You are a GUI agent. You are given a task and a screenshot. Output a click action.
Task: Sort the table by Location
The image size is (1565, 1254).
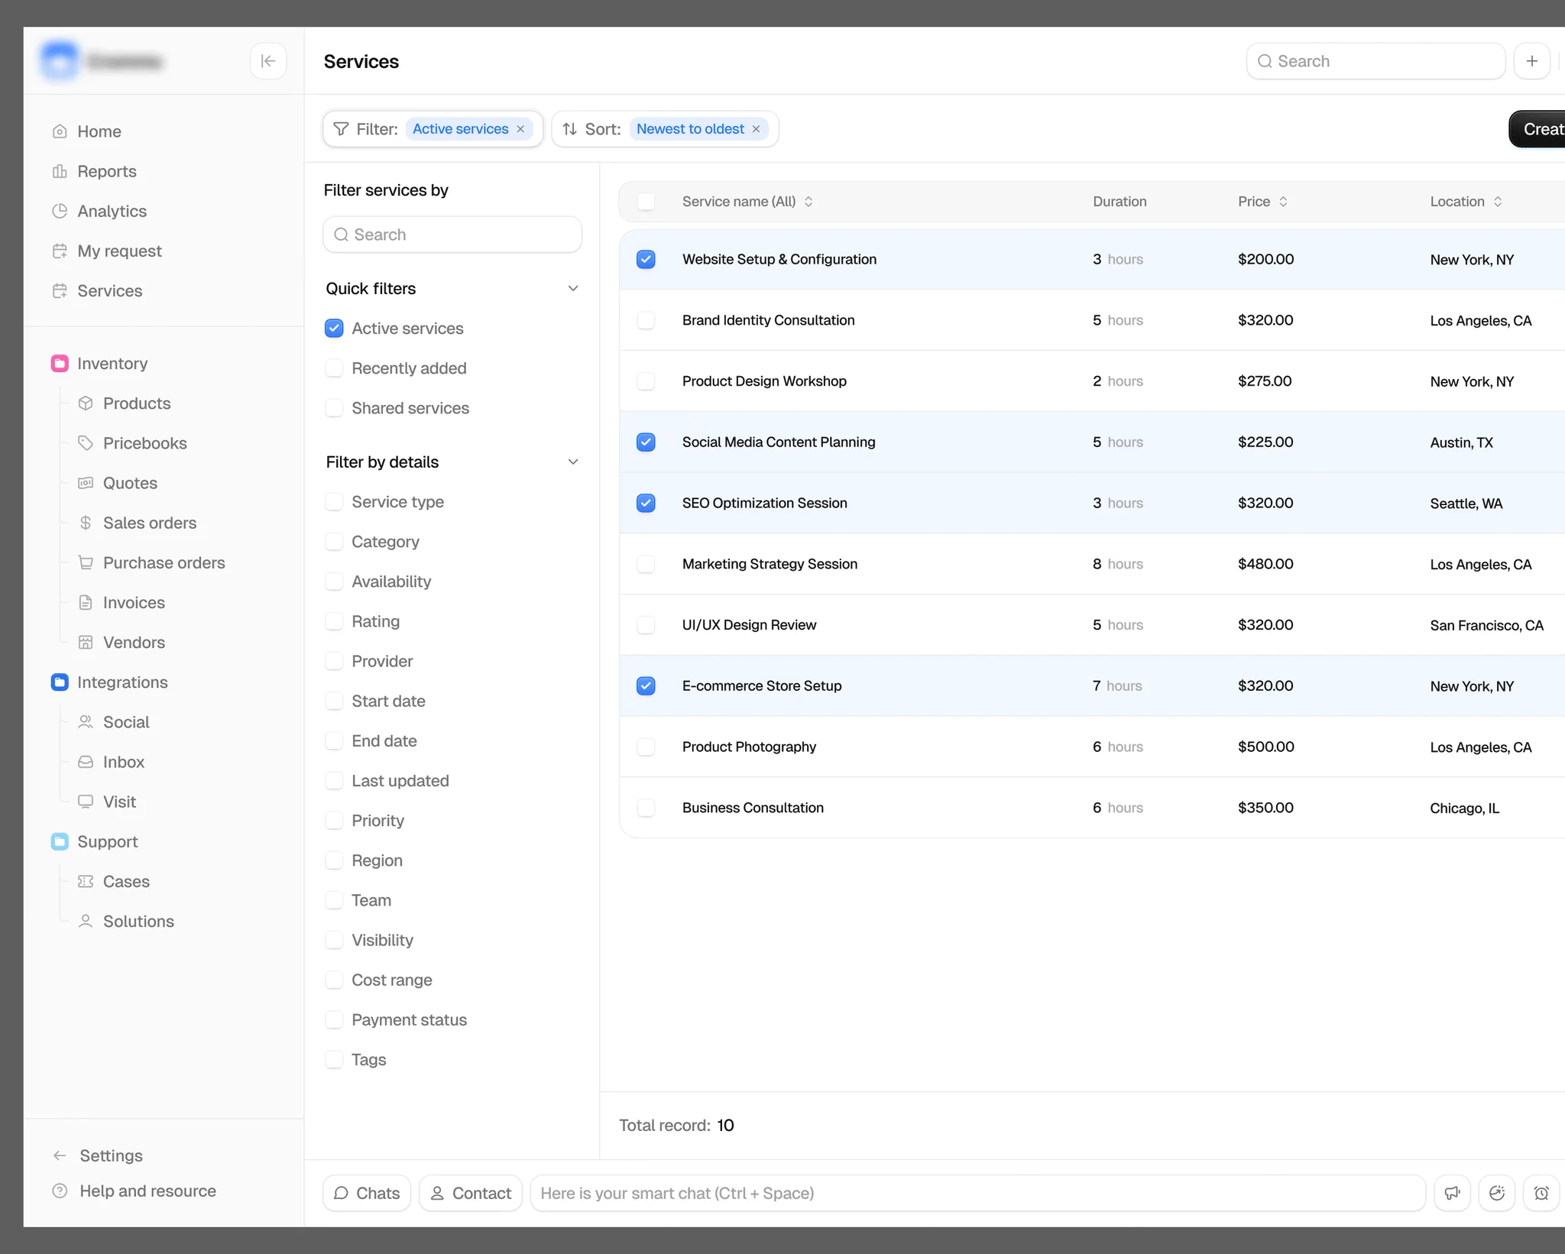[1497, 202]
